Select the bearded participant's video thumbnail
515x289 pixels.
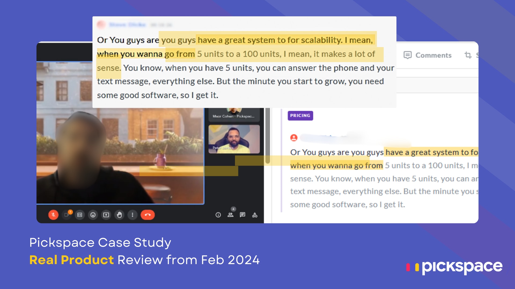pos(234,139)
